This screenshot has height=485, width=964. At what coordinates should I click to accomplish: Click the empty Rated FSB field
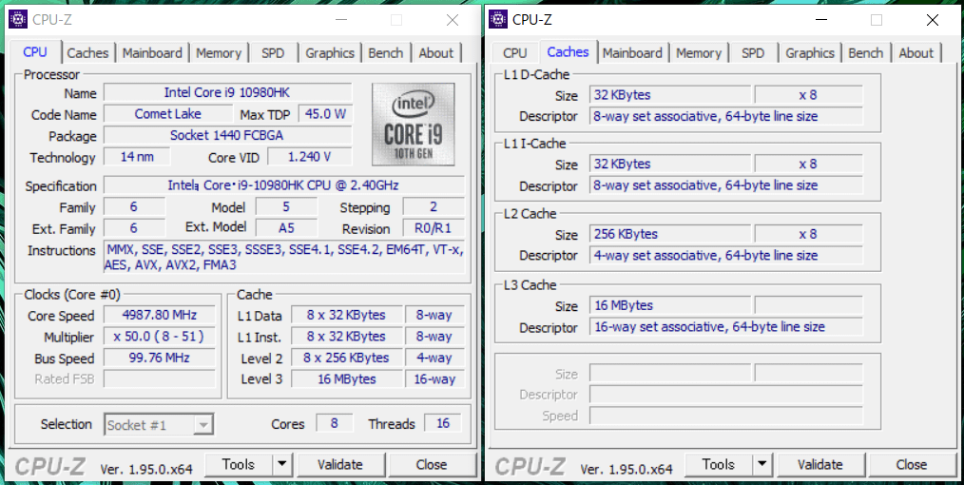pyautogui.click(x=159, y=378)
